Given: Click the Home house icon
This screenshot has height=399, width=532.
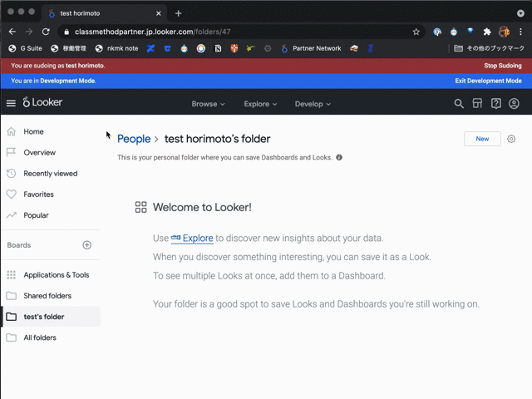Looking at the screenshot, I should click(11, 131).
